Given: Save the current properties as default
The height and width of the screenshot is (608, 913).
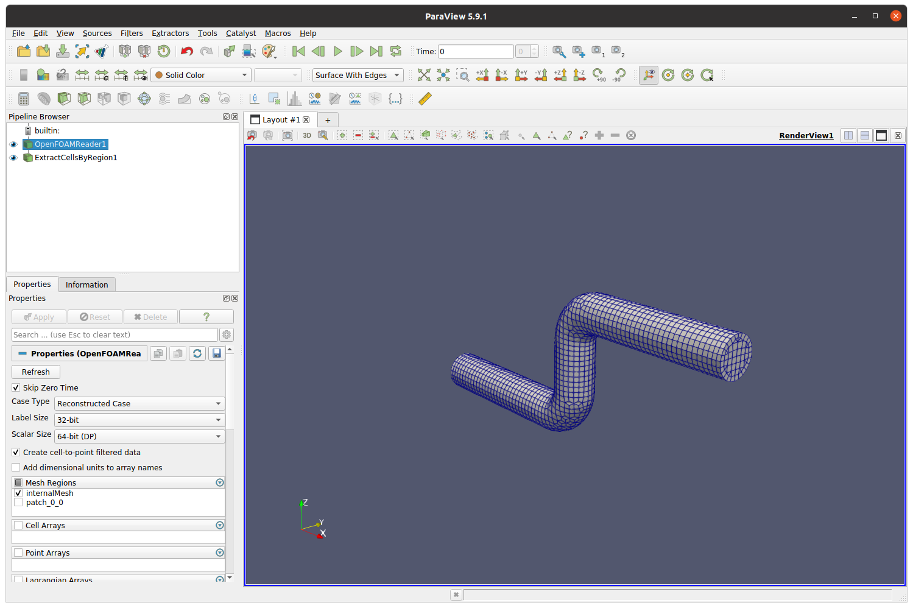Looking at the screenshot, I should tap(217, 353).
